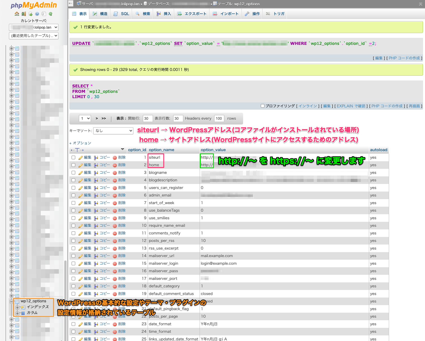Switch to the 構造 tab
The width and height of the screenshot is (425, 341).
(100, 14)
